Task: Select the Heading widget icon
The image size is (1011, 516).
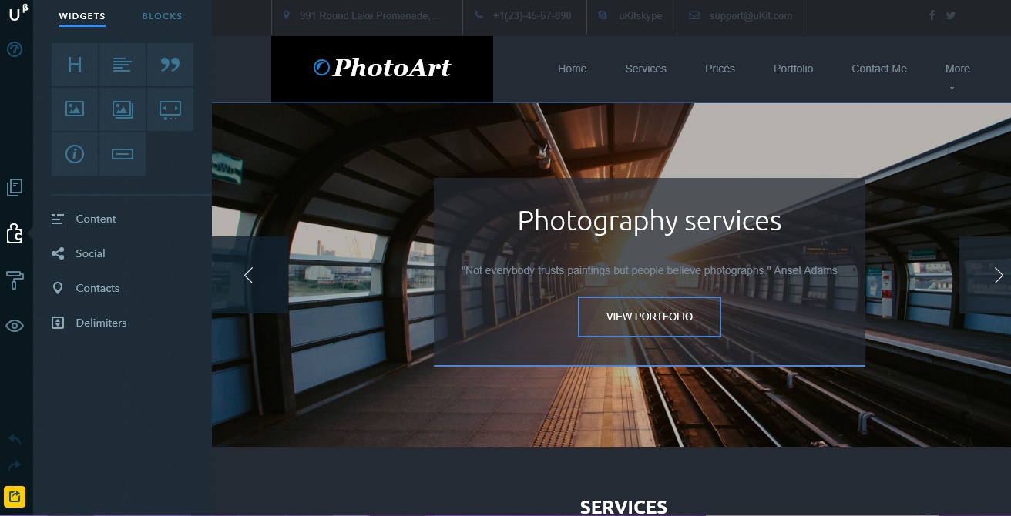Action: pos(75,65)
